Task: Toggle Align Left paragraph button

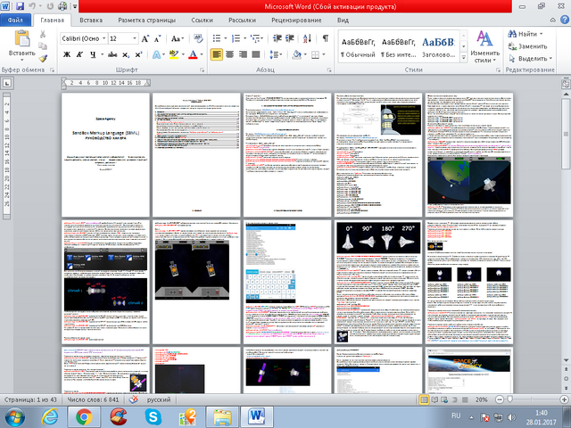Action: pos(217,54)
